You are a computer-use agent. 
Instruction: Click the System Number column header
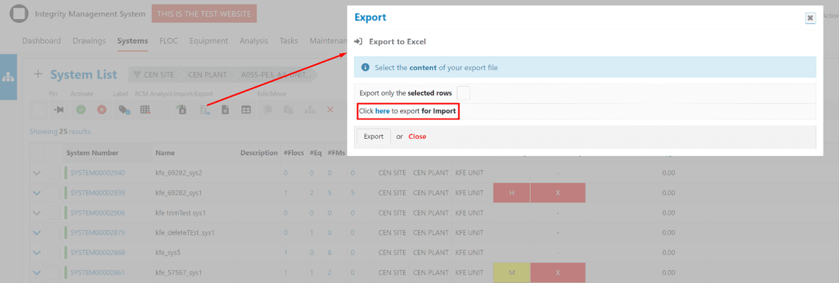92,152
